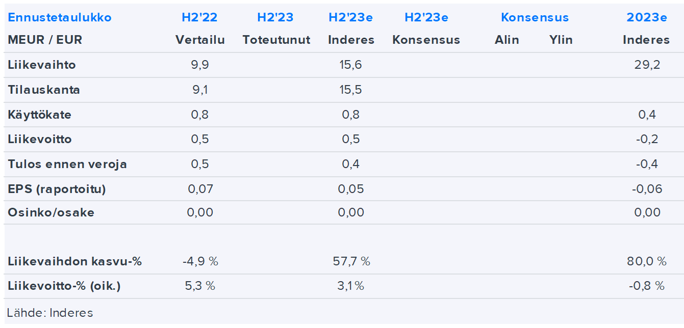
Task: Click the EPS (raportoitu) row label
Action: (57, 189)
